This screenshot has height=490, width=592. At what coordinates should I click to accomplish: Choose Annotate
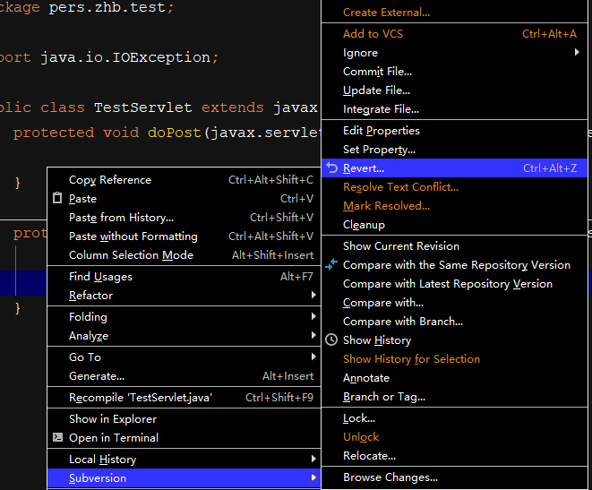(x=455, y=378)
